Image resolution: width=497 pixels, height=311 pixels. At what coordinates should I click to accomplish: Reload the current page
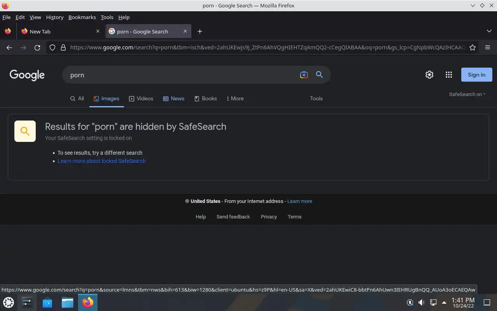(37, 47)
